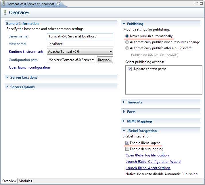This screenshot has height=185, width=205.
Task: Click the 'Specify the host name' description text
Action: [x=45, y=29]
